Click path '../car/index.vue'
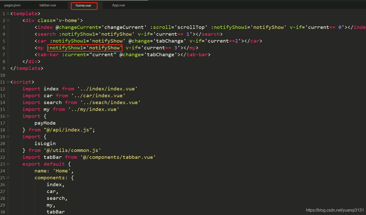 tap(98, 96)
